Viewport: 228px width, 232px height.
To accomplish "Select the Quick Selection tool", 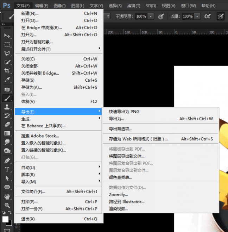I will 7,62.
